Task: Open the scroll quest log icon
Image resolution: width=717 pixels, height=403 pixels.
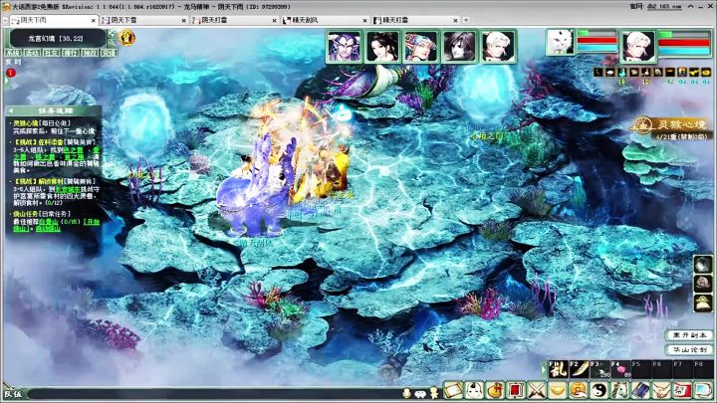Action: tap(453, 391)
